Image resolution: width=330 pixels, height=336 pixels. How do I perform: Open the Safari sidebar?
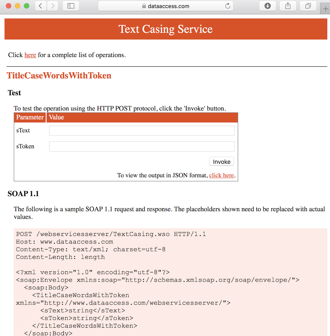tap(71, 6)
